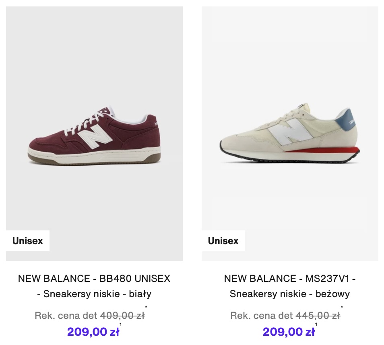
Task: Click the white N logo on the beige sneaker
Action: (x=290, y=131)
